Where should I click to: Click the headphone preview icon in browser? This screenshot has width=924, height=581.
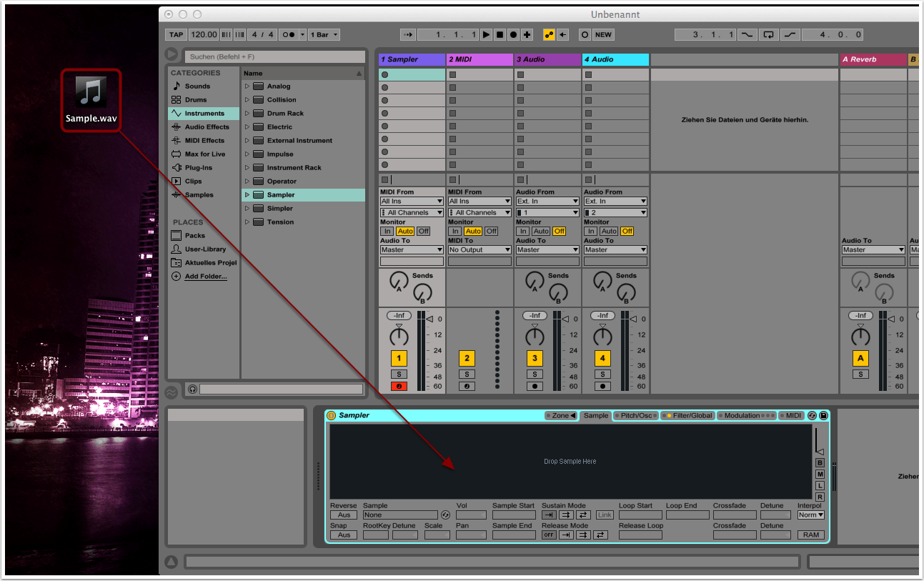(192, 389)
